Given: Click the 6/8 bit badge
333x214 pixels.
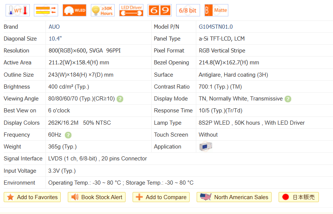Looking at the screenshot, I should click(x=188, y=10).
